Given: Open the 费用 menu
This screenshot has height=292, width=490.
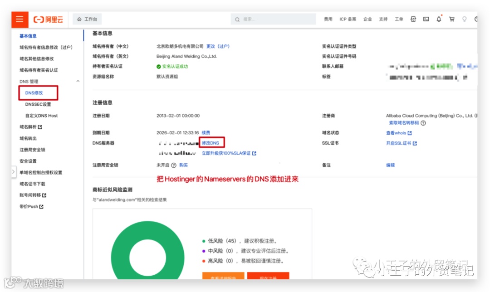Looking at the screenshot, I should pyautogui.click(x=328, y=19).
